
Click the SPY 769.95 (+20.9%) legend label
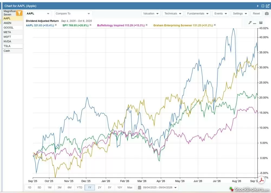[76, 25]
